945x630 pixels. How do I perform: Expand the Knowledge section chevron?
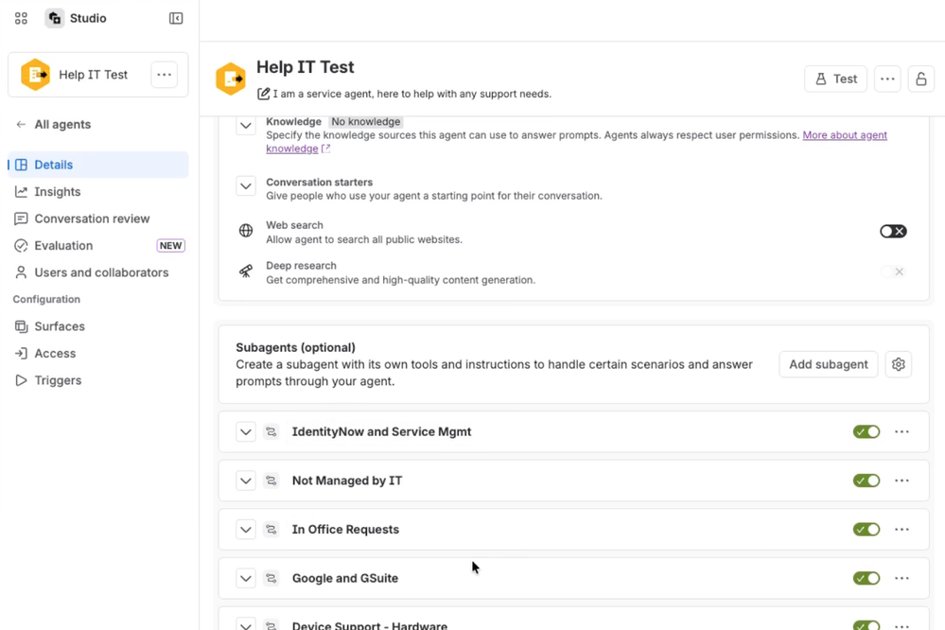(x=246, y=126)
